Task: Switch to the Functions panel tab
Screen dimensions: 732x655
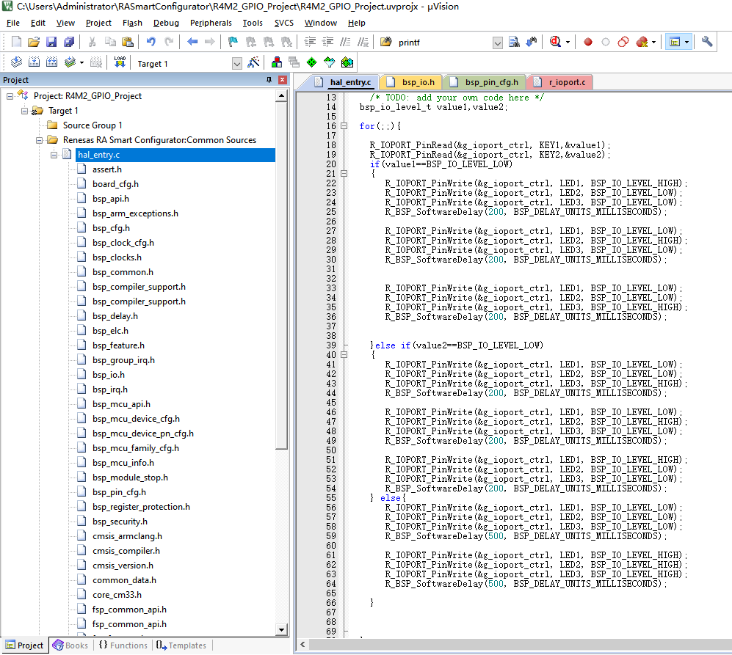Action: 123,645
